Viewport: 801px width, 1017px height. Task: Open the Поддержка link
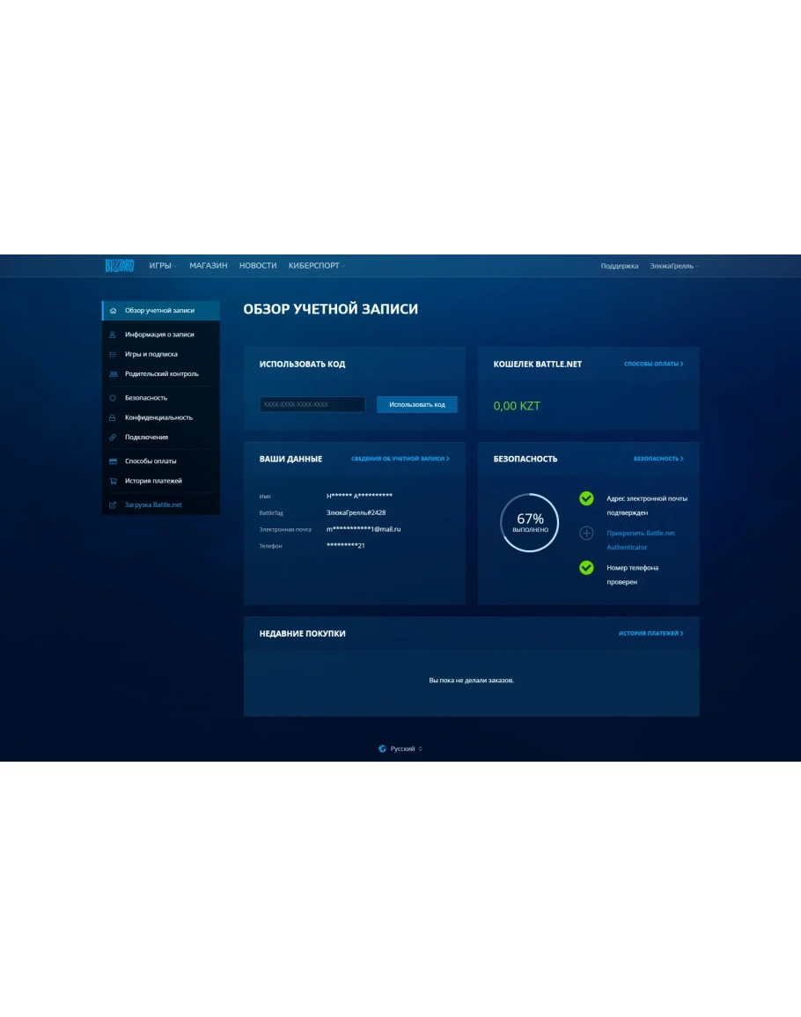click(620, 266)
